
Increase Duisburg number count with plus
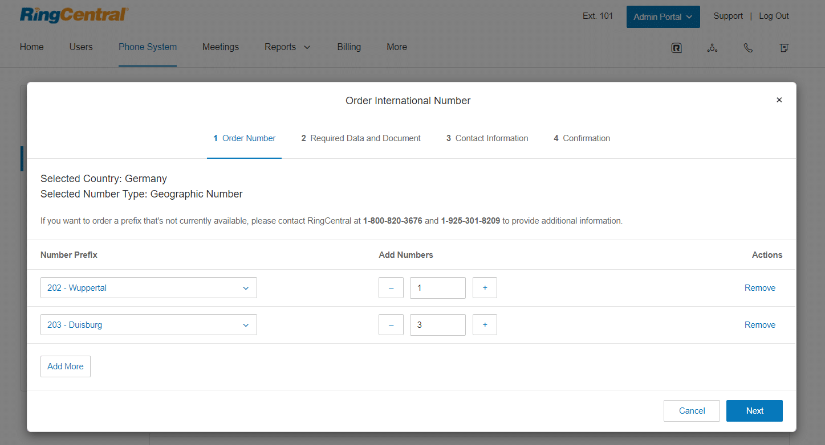coord(485,325)
